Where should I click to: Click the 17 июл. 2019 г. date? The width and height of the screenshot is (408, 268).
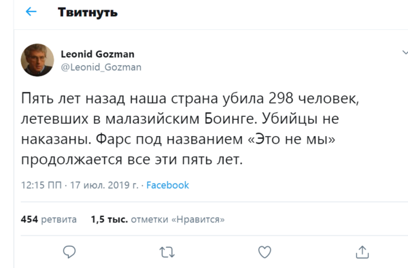[104, 185]
